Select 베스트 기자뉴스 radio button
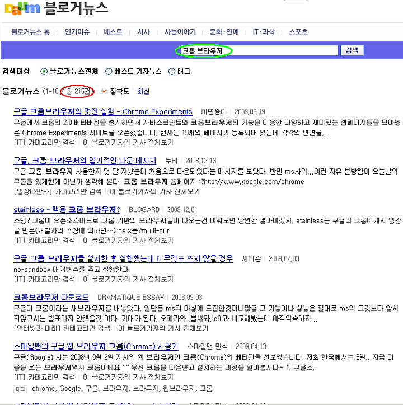This screenshot has height=405, width=403. pos(109,71)
